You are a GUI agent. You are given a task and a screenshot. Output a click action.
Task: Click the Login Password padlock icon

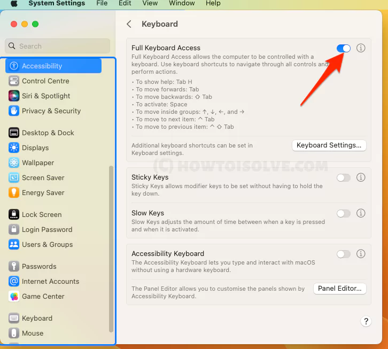coord(14,229)
